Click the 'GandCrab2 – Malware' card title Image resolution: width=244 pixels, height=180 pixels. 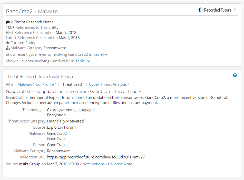[32, 11]
